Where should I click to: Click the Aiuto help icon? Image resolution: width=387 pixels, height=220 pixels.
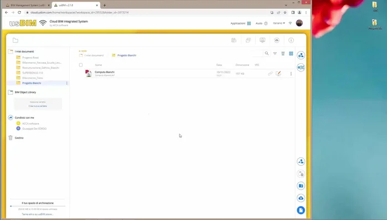pos(266,23)
